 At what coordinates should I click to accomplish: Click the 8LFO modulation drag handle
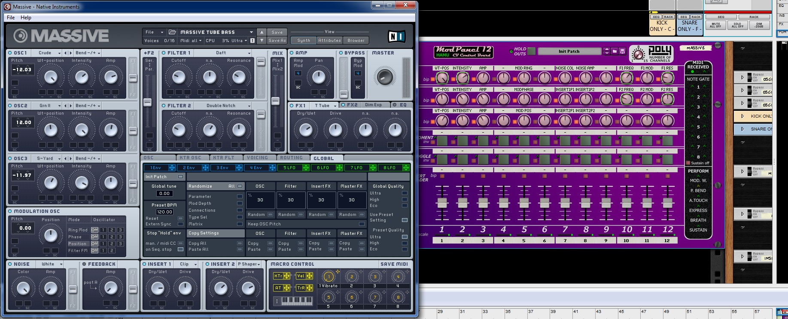pyautogui.click(x=406, y=168)
